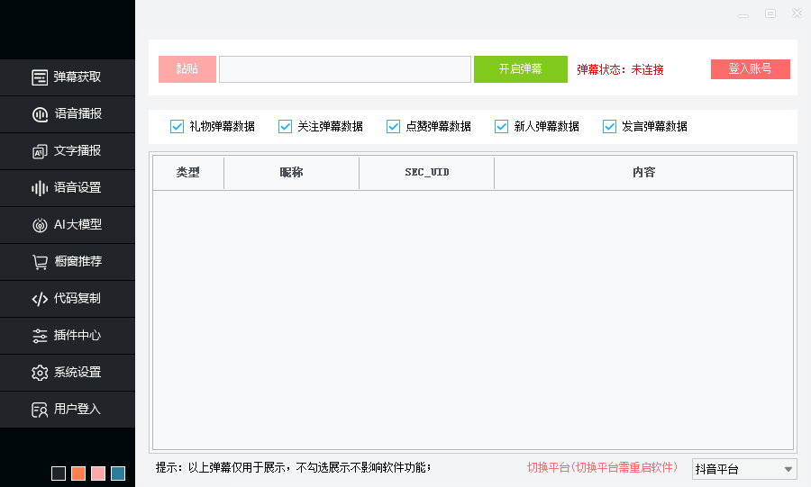Open the 弹幕获取 sidebar icon
This screenshot has height=487, width=811.
click(40, 77)
